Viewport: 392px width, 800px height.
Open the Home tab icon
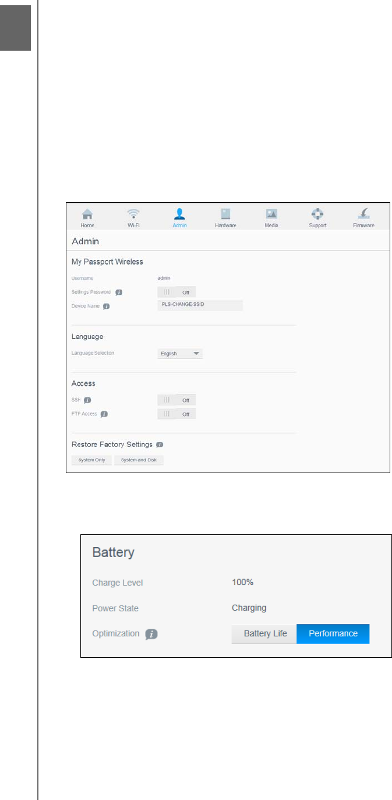pyautogui.click(x=87, y=214)
